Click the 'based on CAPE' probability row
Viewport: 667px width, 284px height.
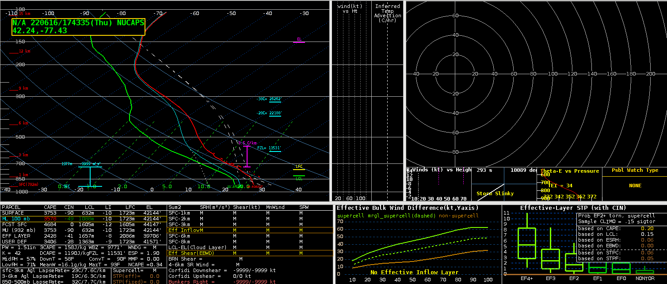[x=621, y=228]
